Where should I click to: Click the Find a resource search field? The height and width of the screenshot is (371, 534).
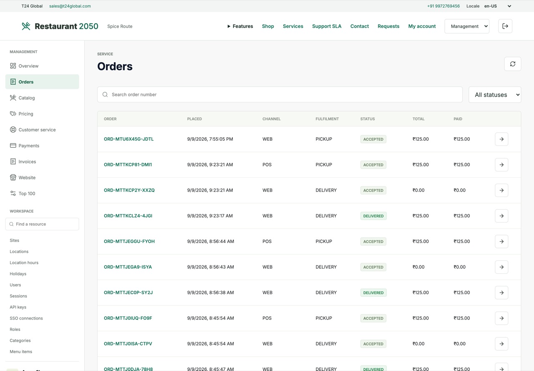click(x=42, y=224)
